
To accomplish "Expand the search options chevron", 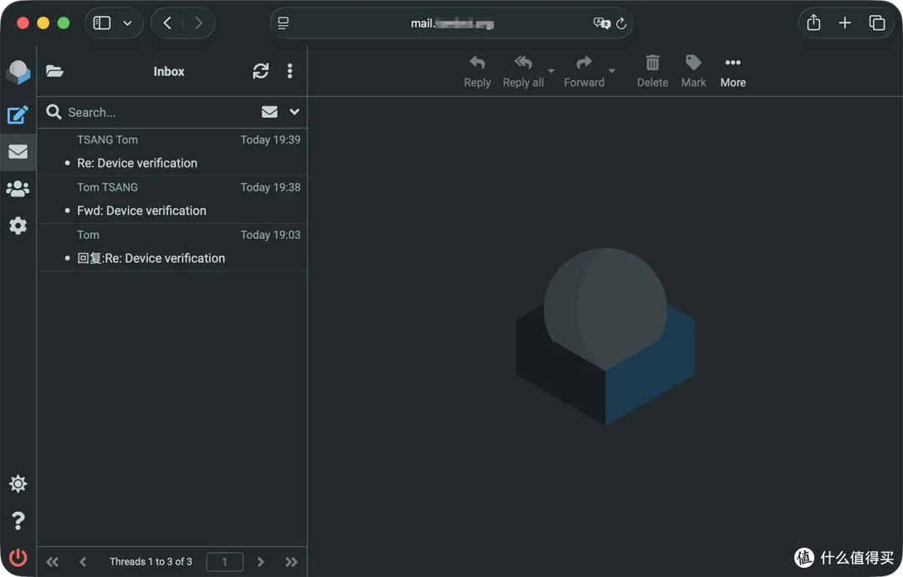I will [294, 112].
